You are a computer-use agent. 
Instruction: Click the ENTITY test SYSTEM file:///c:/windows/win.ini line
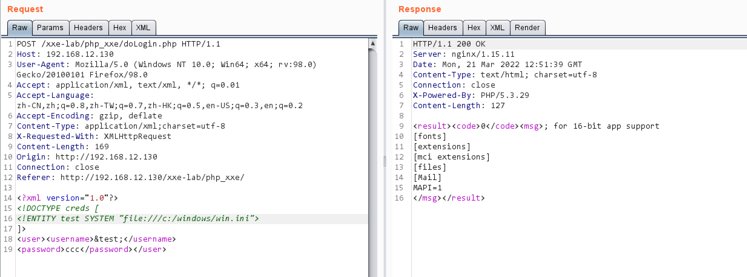click(138, 219)
